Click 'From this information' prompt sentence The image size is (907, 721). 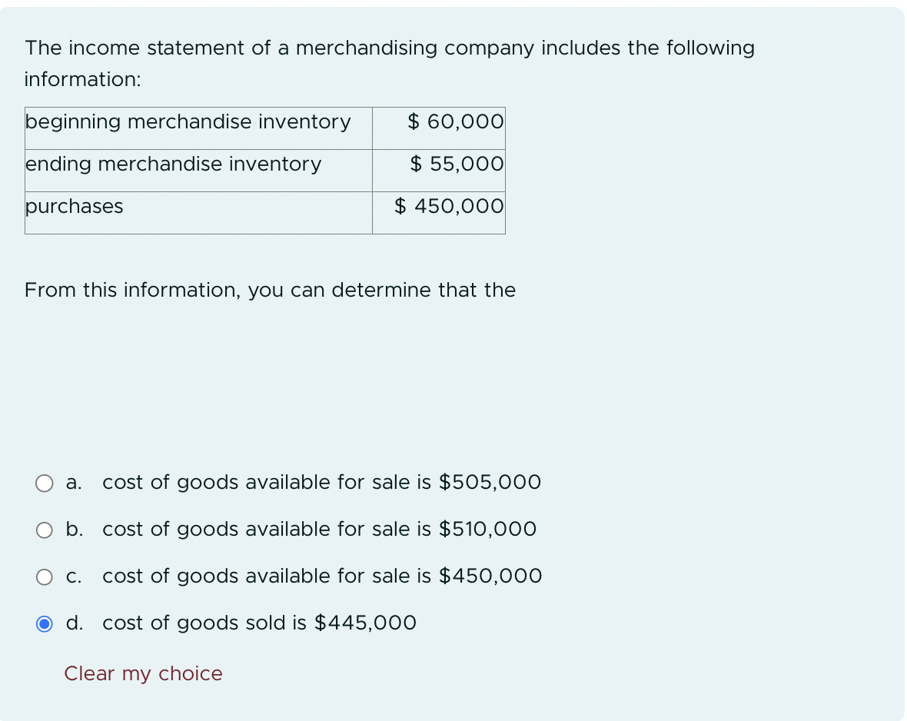270,290
